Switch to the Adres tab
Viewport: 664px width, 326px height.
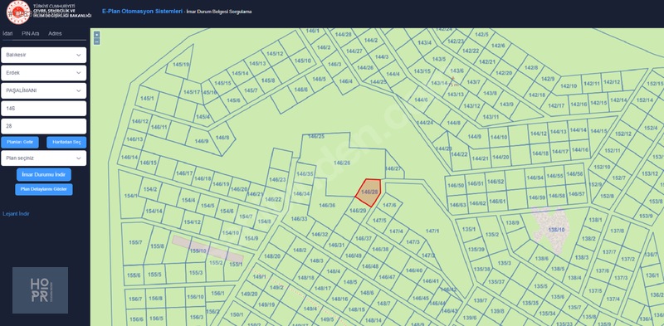pyautogui.click(x=55, y=33)
